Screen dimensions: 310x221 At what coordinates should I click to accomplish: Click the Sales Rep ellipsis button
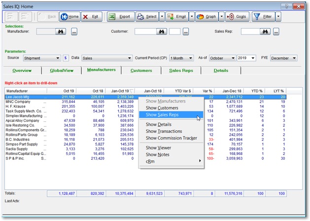click(276, 32)
